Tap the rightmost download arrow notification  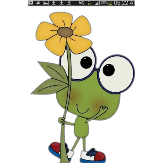[x=69, y=3]
